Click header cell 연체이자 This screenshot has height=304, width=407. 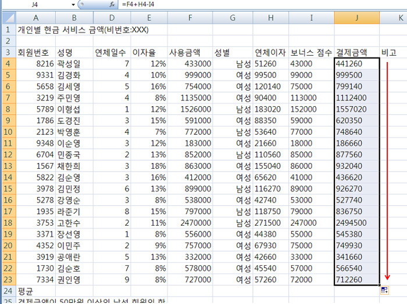tap(271, 53)
